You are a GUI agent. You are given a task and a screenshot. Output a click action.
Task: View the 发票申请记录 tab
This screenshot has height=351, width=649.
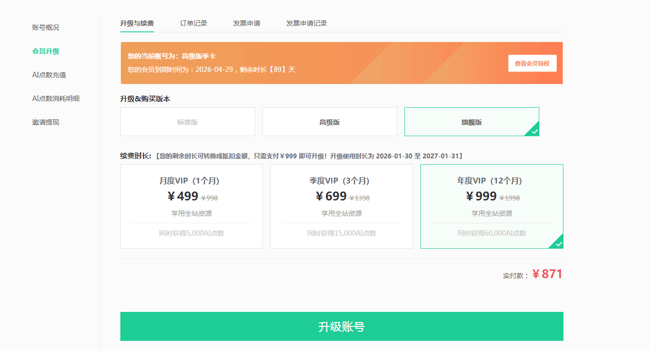(x=306, y=23)
